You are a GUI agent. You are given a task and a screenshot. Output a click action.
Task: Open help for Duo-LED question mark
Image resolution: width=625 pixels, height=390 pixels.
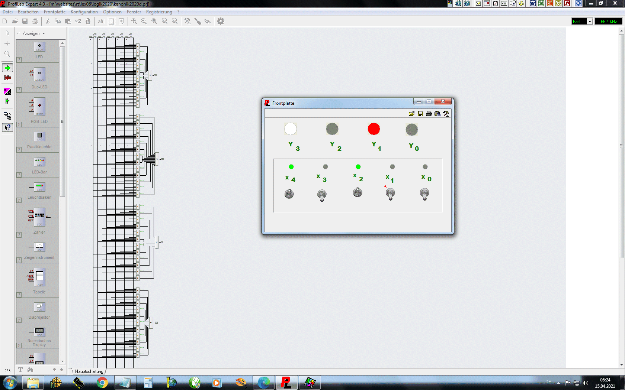19,90
